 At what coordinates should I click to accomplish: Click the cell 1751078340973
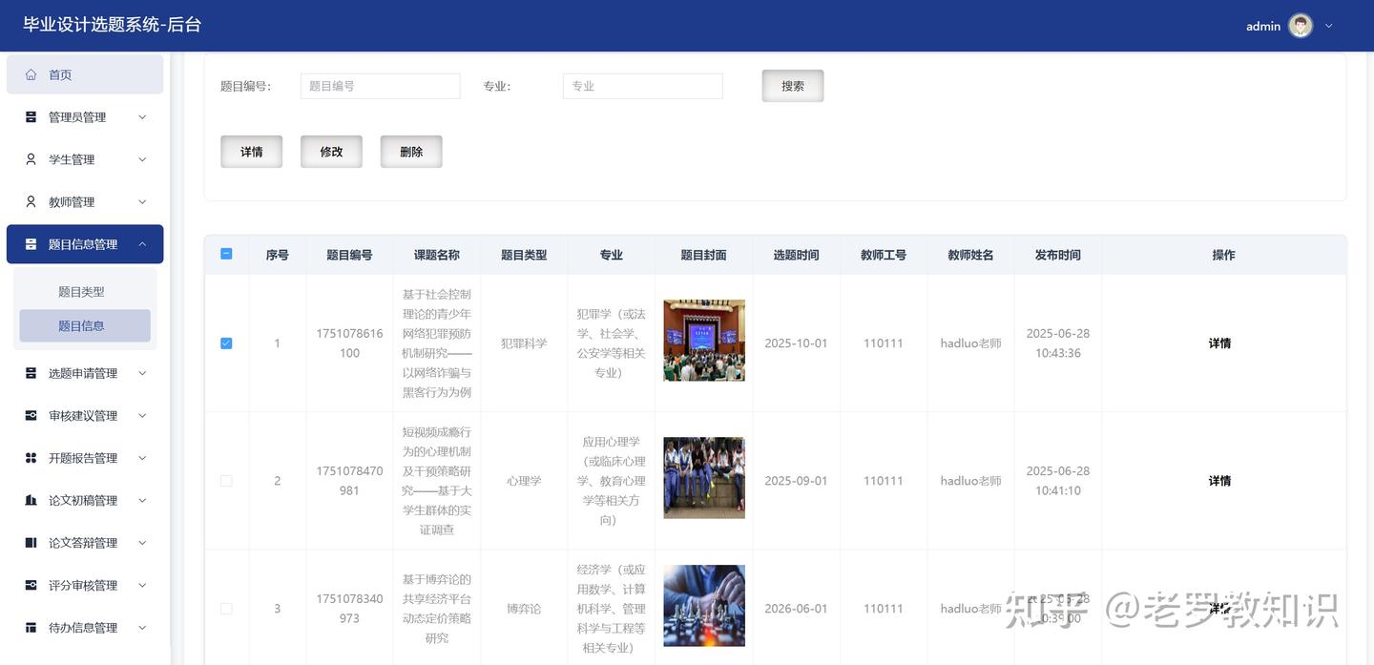tap(349, 609)
